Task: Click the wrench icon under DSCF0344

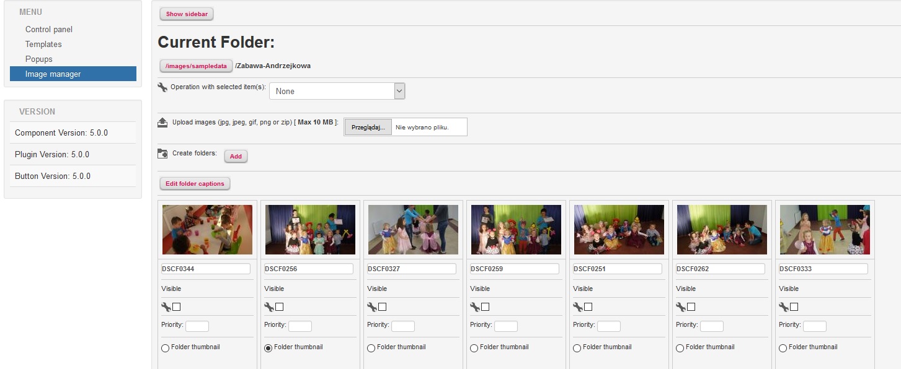Action: 166,306
